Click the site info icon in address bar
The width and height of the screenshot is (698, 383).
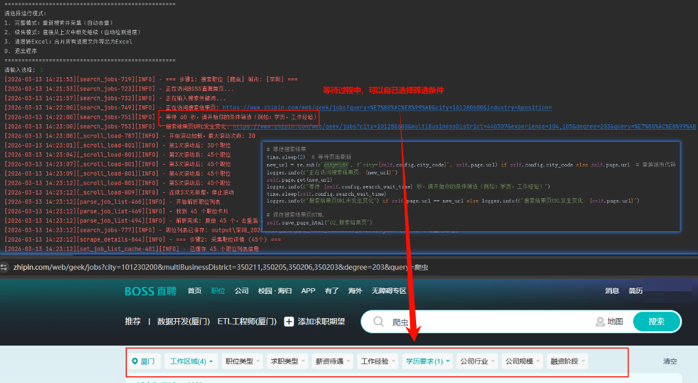[4, 267]
